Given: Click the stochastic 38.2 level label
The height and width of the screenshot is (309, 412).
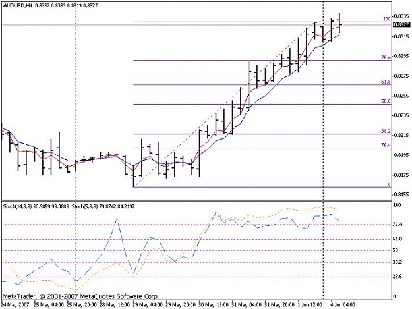Looking at the screenshot, I should coord(397,262).
